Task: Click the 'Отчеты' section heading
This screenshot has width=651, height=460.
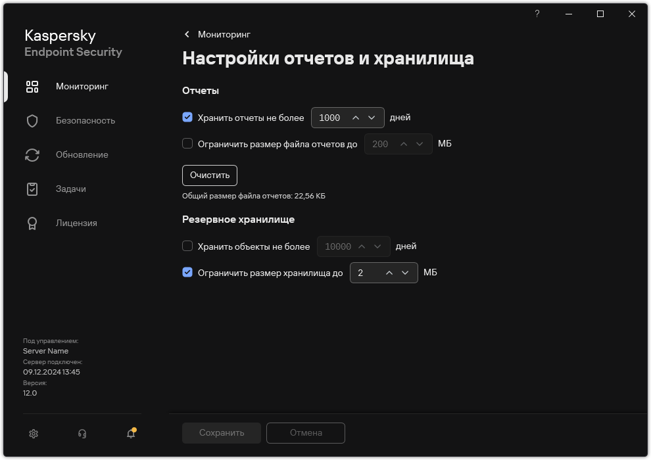Action: 201,91
